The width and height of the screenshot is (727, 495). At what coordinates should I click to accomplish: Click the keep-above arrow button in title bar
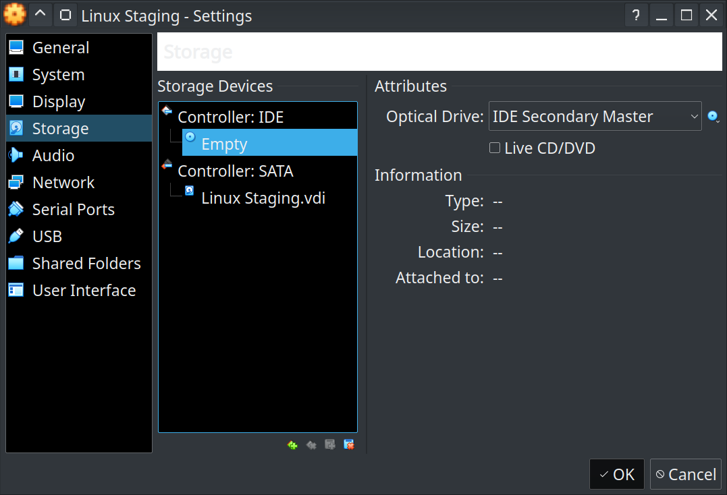pyautogui.click(x=40, y=15)
